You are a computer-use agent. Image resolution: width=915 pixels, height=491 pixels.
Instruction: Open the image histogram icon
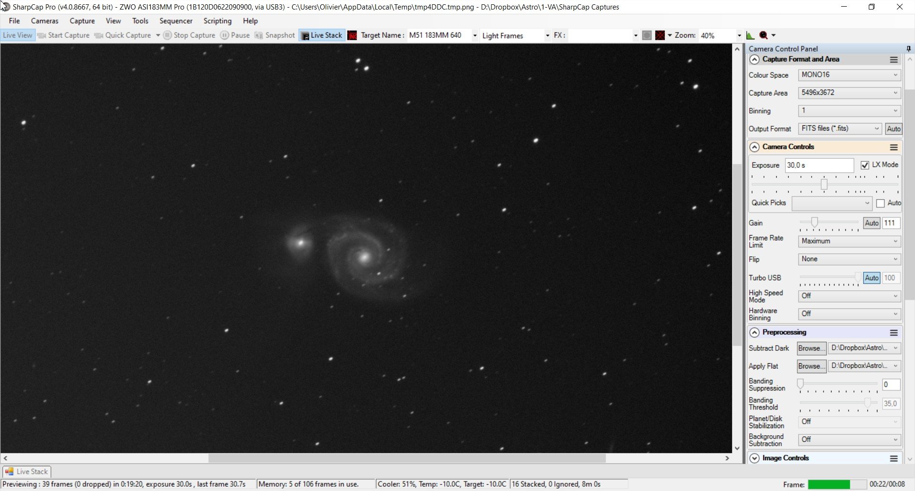point(750,35)
